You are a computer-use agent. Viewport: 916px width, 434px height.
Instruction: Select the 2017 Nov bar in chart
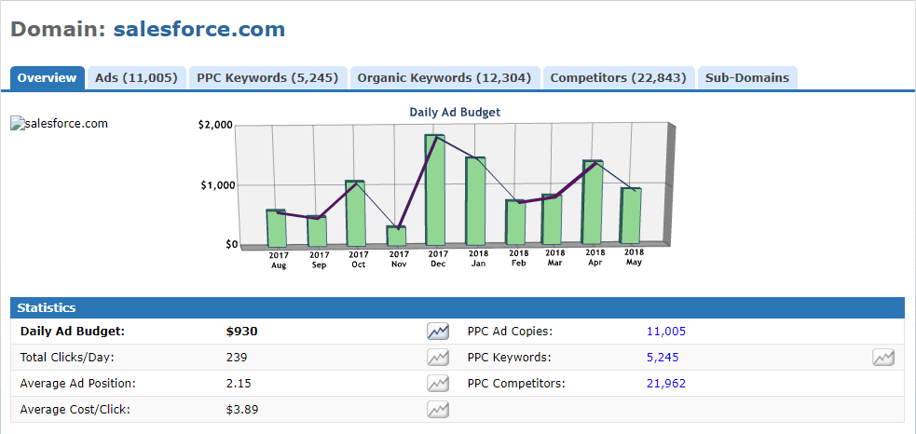tap(396, 236)
